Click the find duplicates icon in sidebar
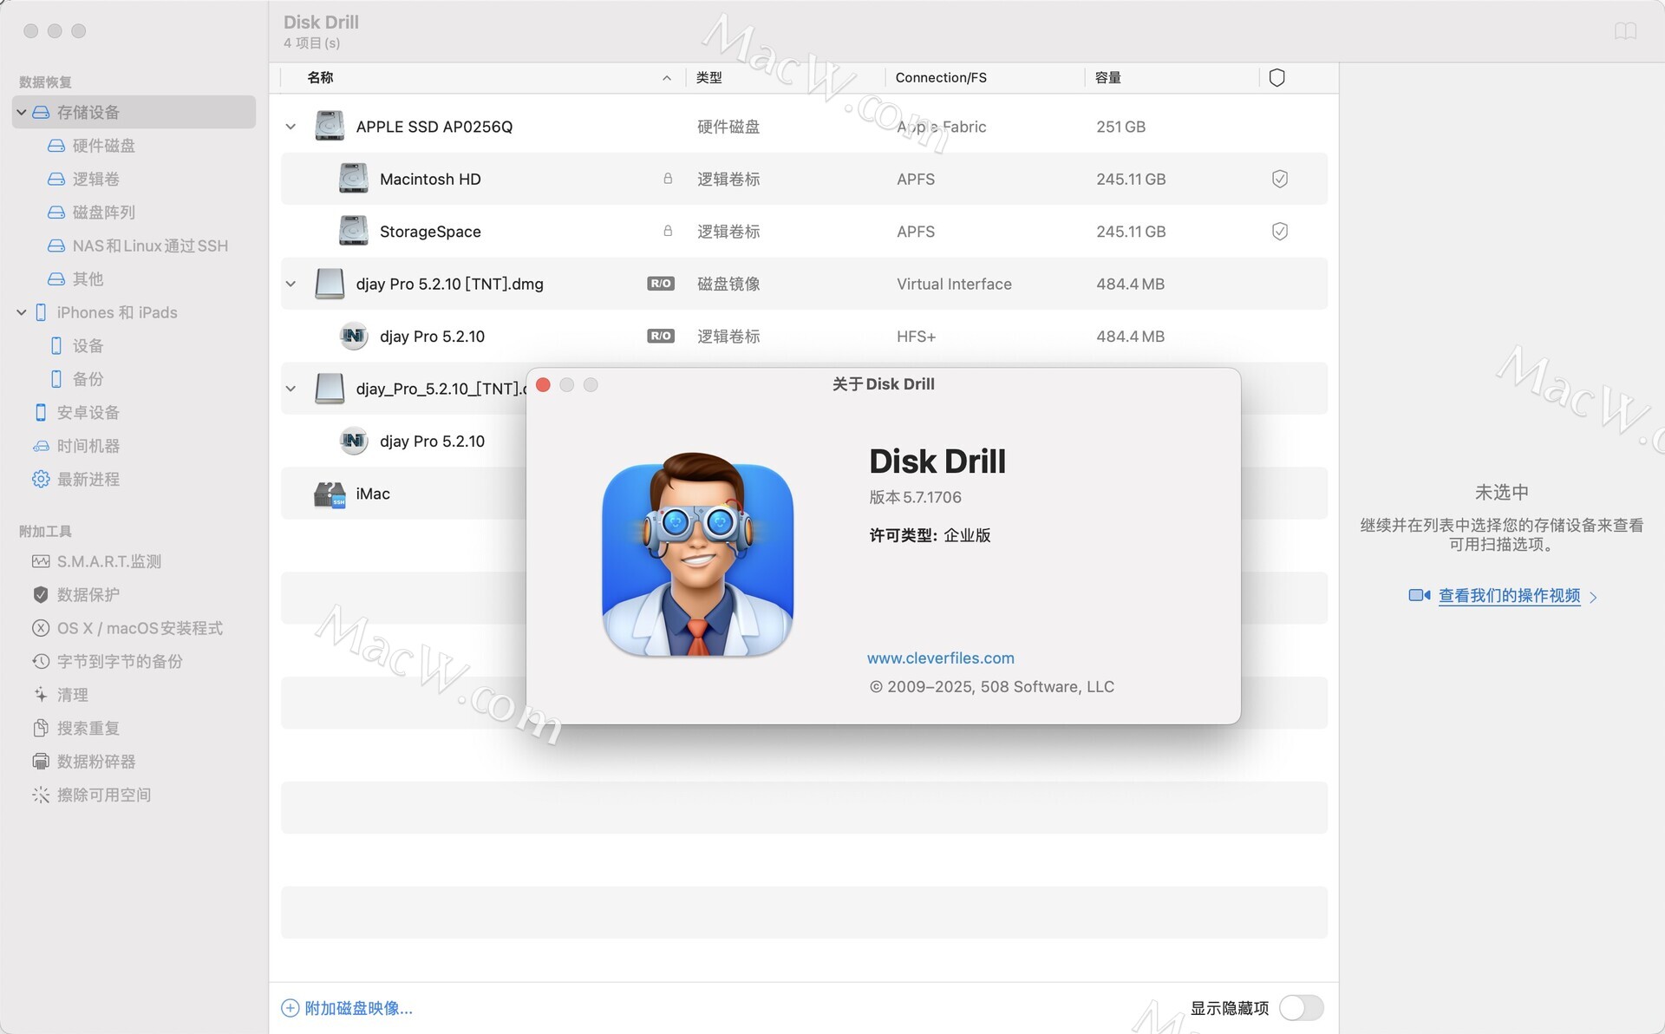Screen dimensions: 1665x1034 coord(41,728)
